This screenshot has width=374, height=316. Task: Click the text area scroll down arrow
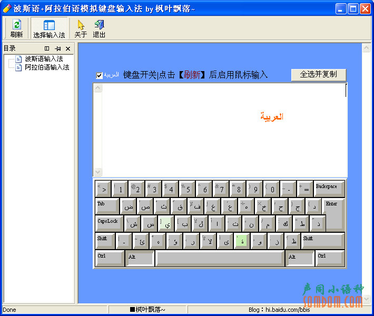pyautogui.click(x=97, y=172)
